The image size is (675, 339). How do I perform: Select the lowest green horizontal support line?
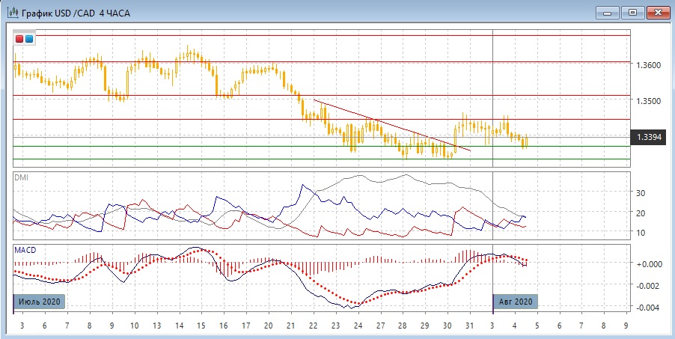pyautogui.click(x=322, y=159)
